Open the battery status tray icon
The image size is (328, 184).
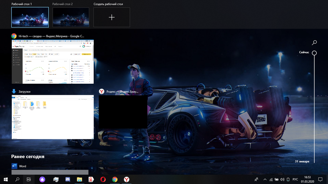coord(277,179)
